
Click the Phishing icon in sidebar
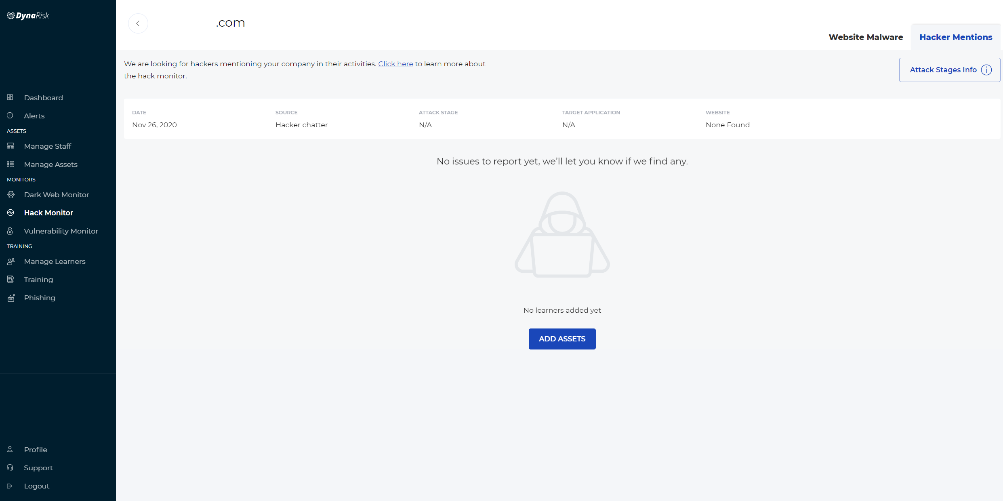coord(11,298)
